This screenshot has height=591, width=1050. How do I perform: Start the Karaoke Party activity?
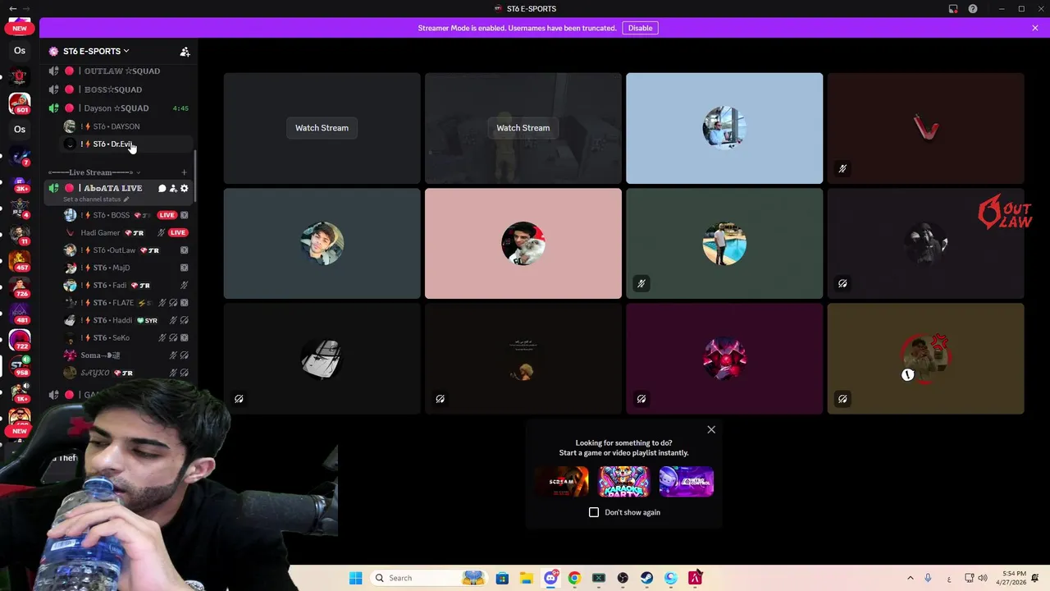point(624,482)
